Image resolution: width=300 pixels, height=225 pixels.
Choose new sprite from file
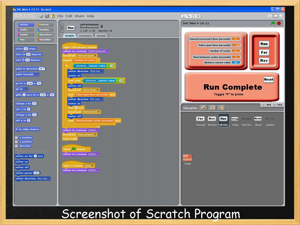pos(212,108)
